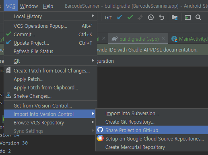Click the 'Git:' toolbar label
The height and width of the screenshot is (155, 208).
(109, 18)
